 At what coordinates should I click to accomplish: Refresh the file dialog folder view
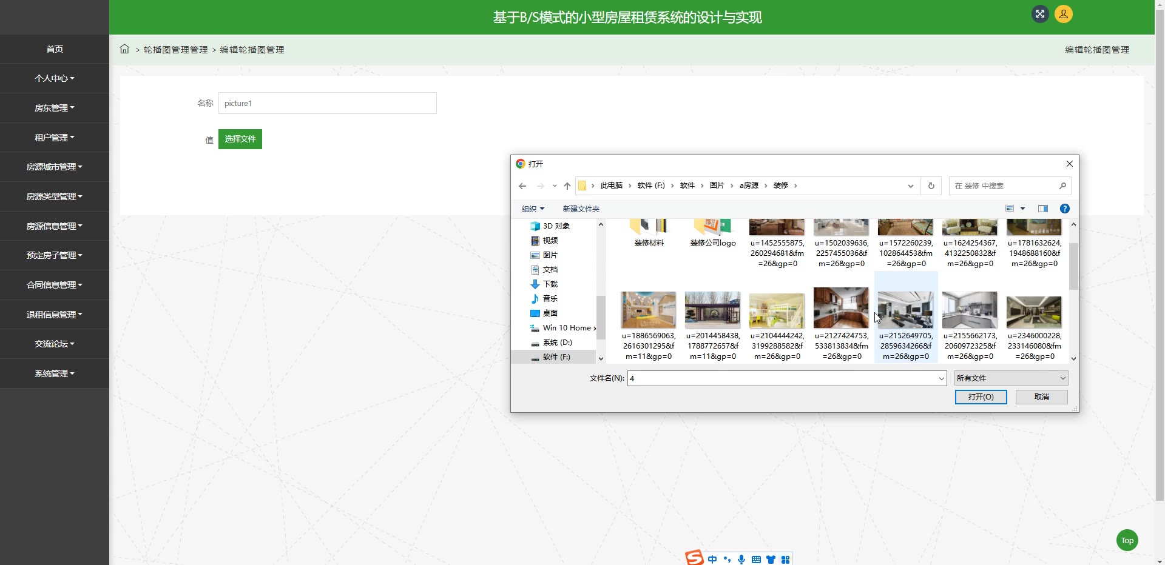(x=931, y=186)
